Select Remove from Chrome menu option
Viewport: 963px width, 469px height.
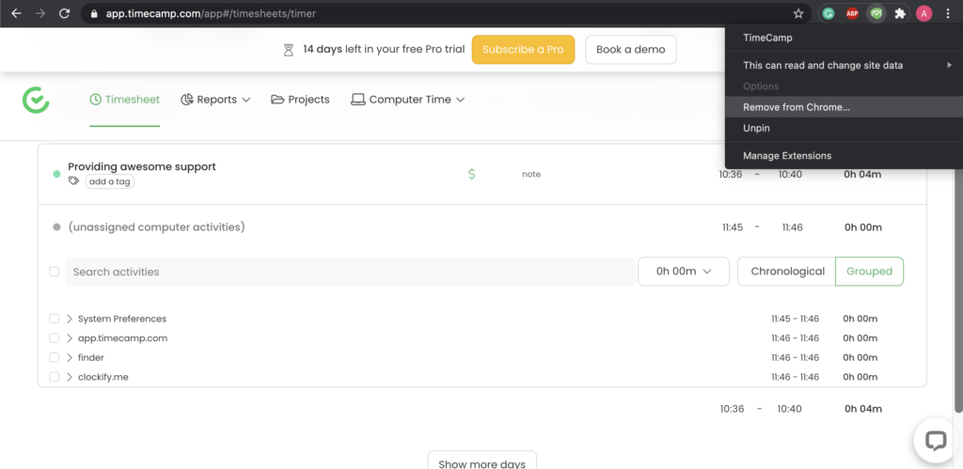(x=796, y=107)
